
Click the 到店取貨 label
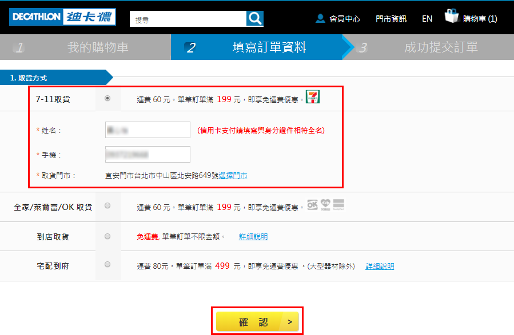pyautogui.click(x=53, y=237)
